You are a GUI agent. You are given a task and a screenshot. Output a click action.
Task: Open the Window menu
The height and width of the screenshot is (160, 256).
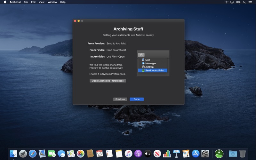pyautogui.click(x=52, y=2)
